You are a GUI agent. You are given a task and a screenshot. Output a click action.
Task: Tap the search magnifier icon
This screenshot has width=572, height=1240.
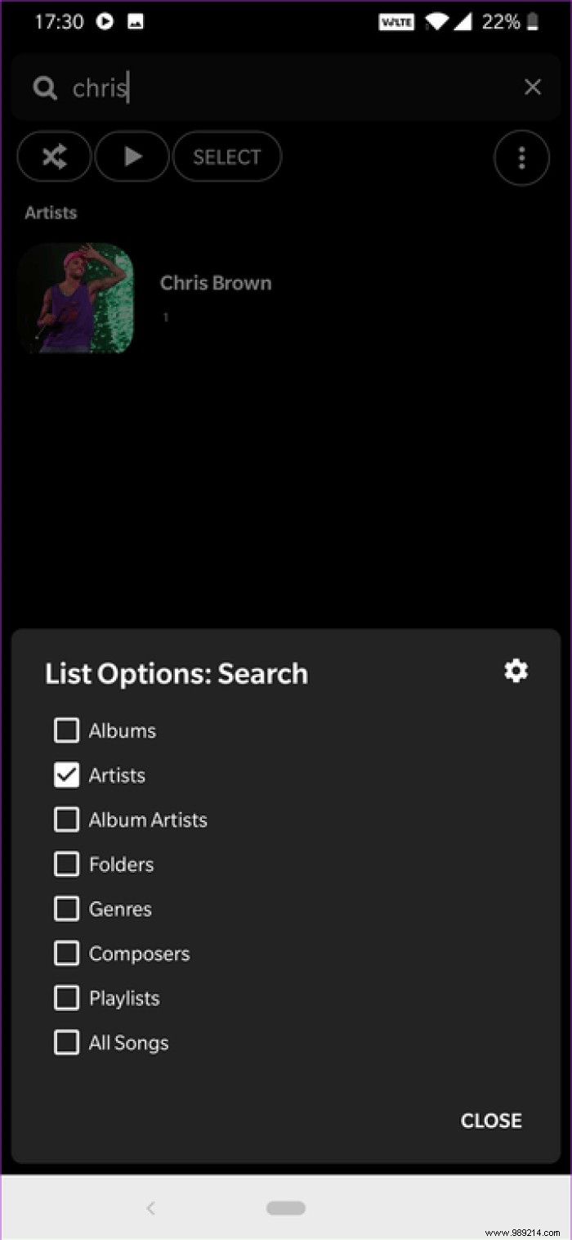pyautogui.click(x=45, y=88)
